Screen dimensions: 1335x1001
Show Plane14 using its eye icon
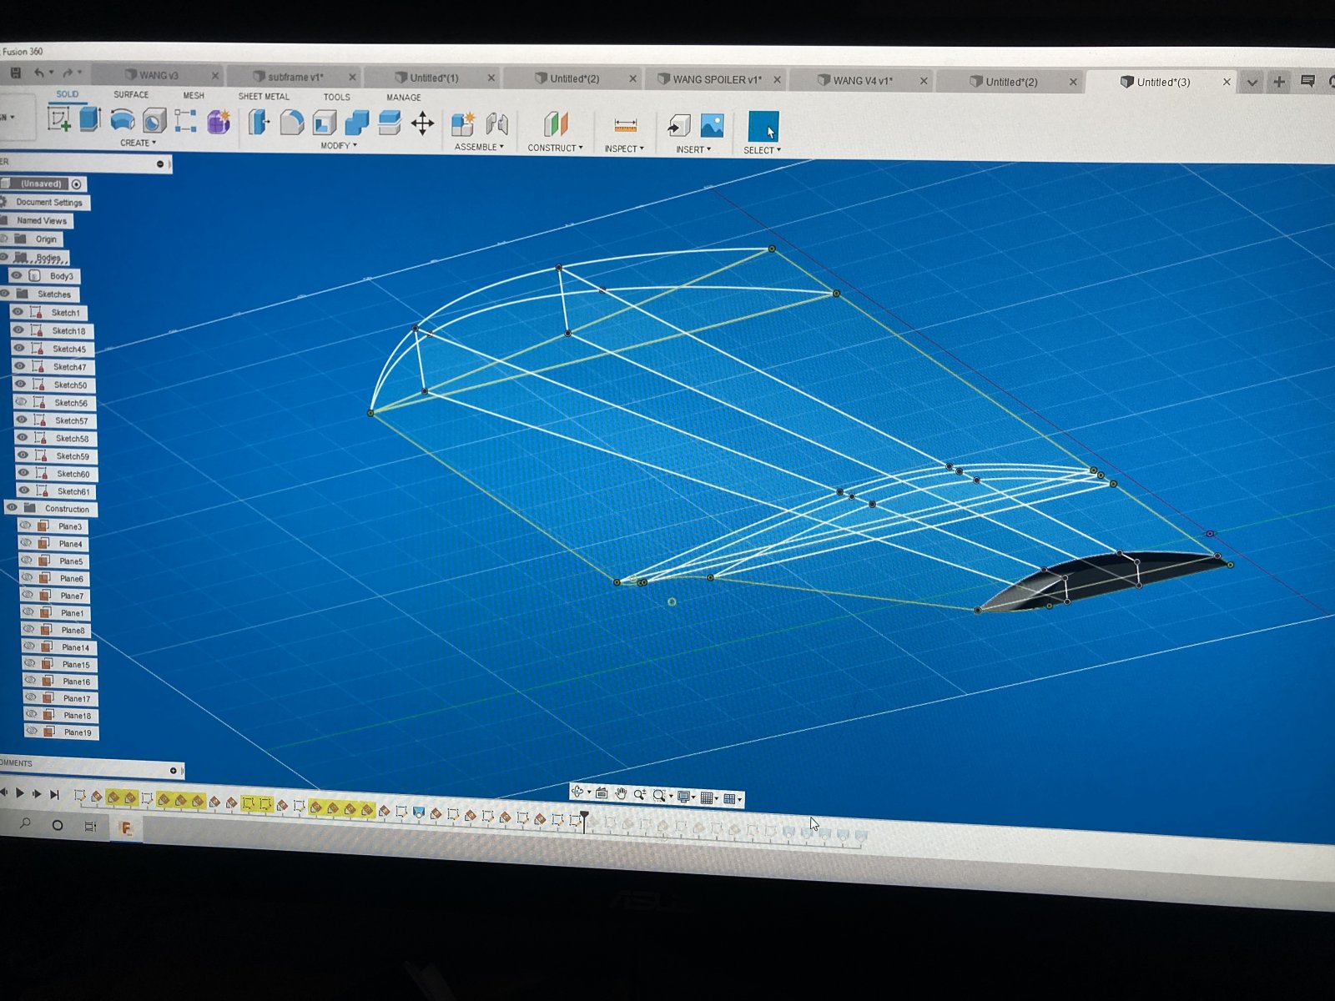click(29, 646)
